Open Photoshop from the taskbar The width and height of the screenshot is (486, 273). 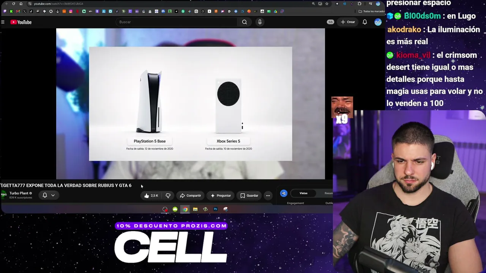(215, 209)
